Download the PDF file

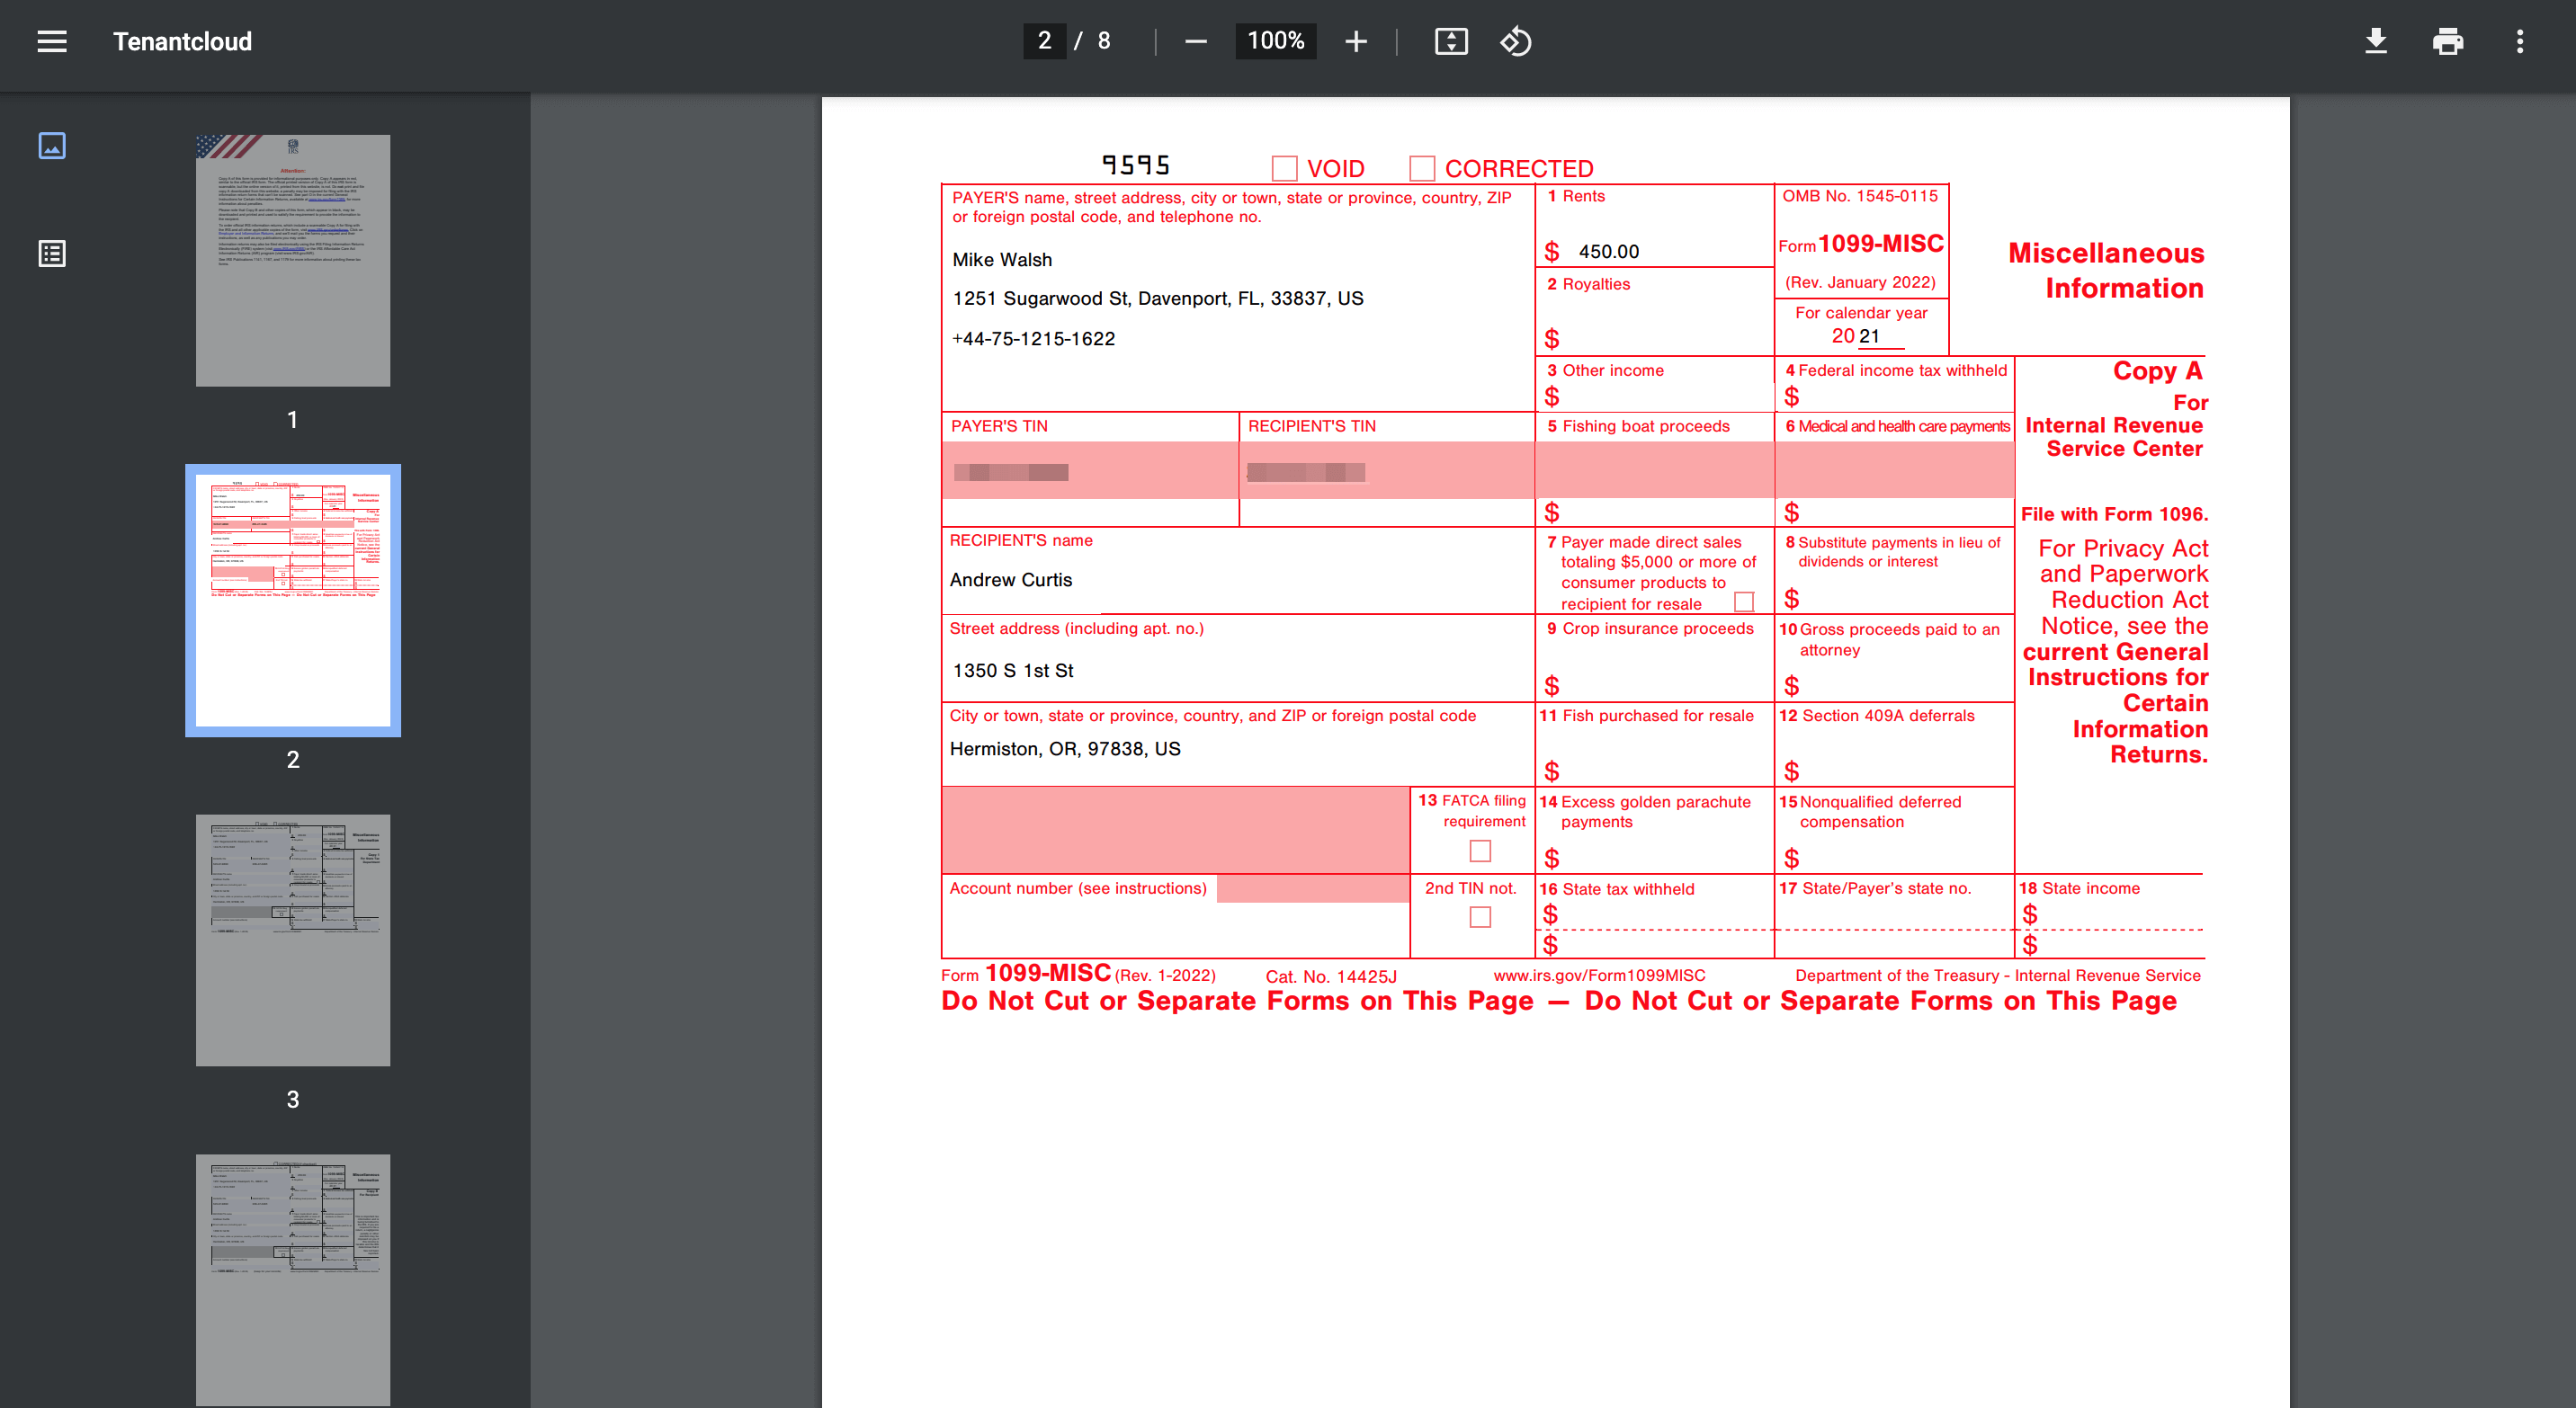click(2375, 41)
